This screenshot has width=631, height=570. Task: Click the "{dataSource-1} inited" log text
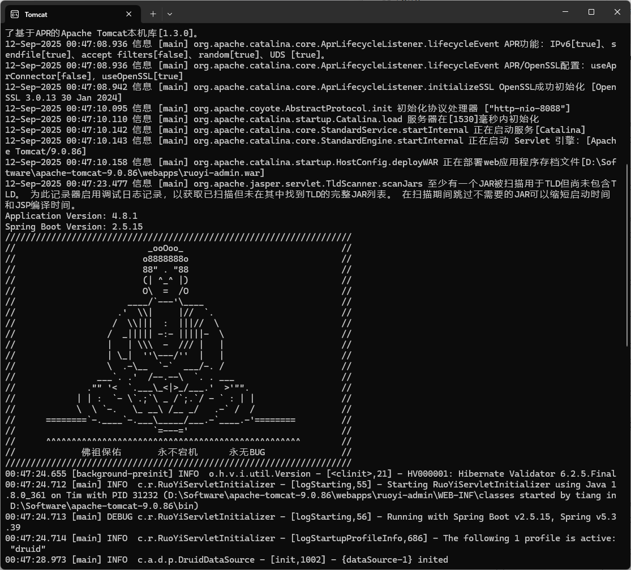click(394, 560)
